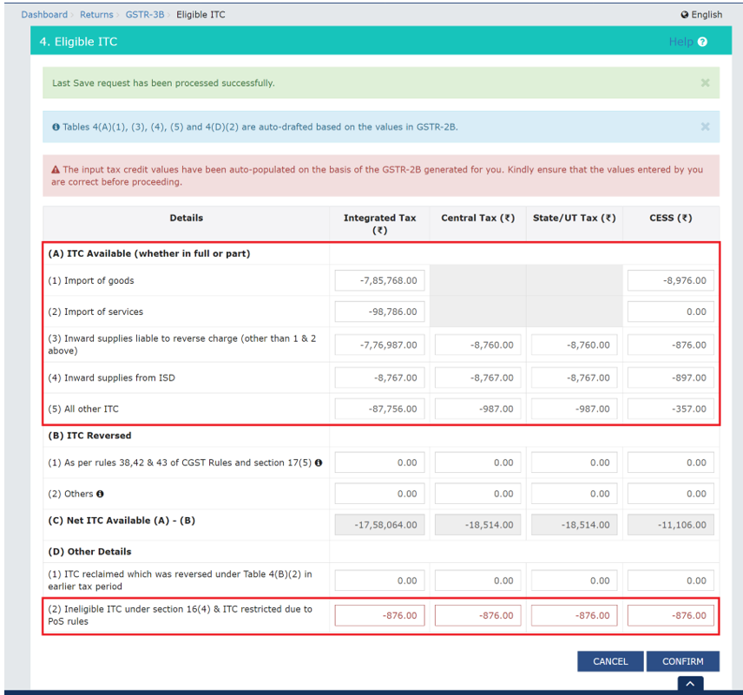Dismiss the Last Save success message
Screen dimensions: 743x695
point(705,82)
